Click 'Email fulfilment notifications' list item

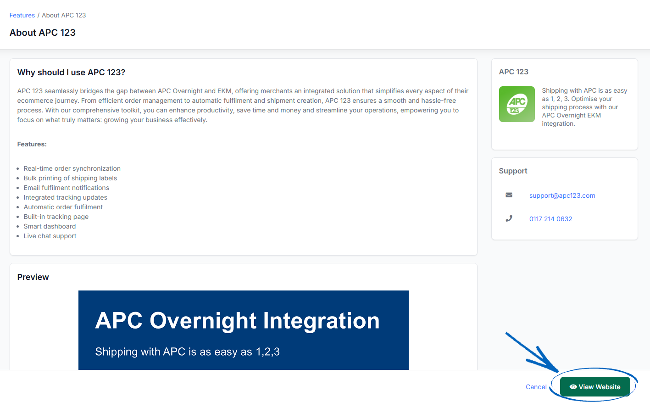pyautogui.click(x=67, y=188)
